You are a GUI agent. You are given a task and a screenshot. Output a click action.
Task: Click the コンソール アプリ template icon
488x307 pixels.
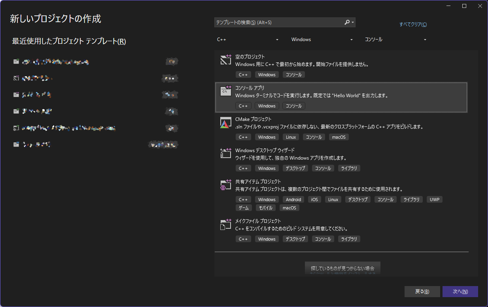[x=225, y=91]
